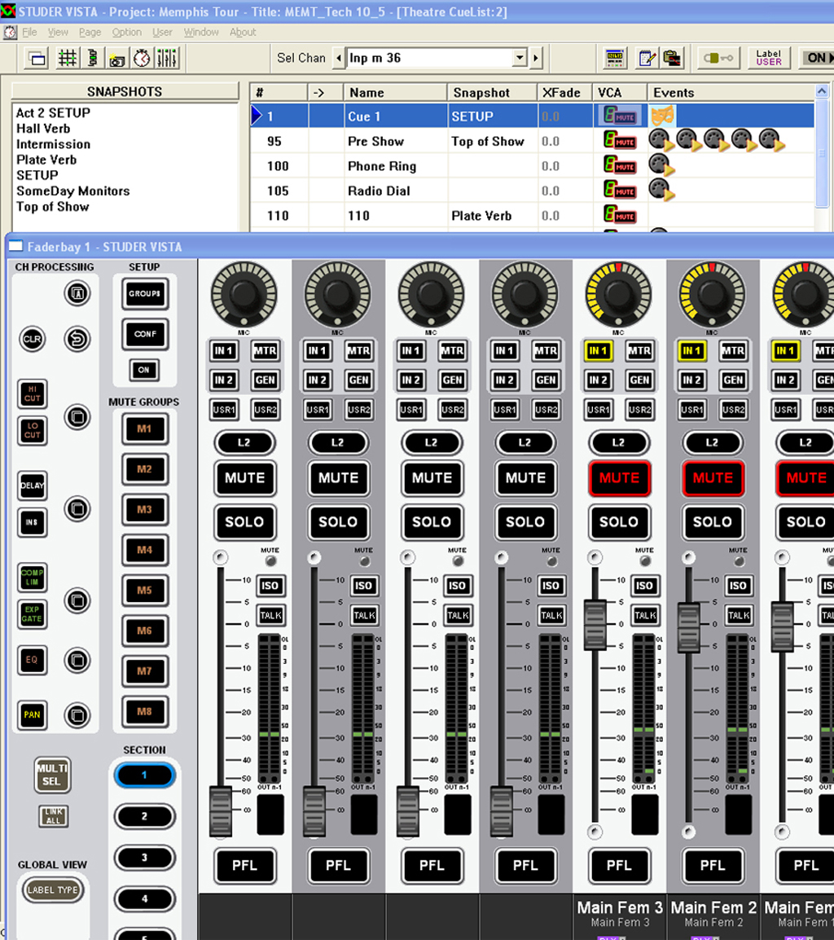Click the event icon in the Phone Ring row
This screenshot has width=834, height=940.
pyautogui.click(x=662, y=165)
